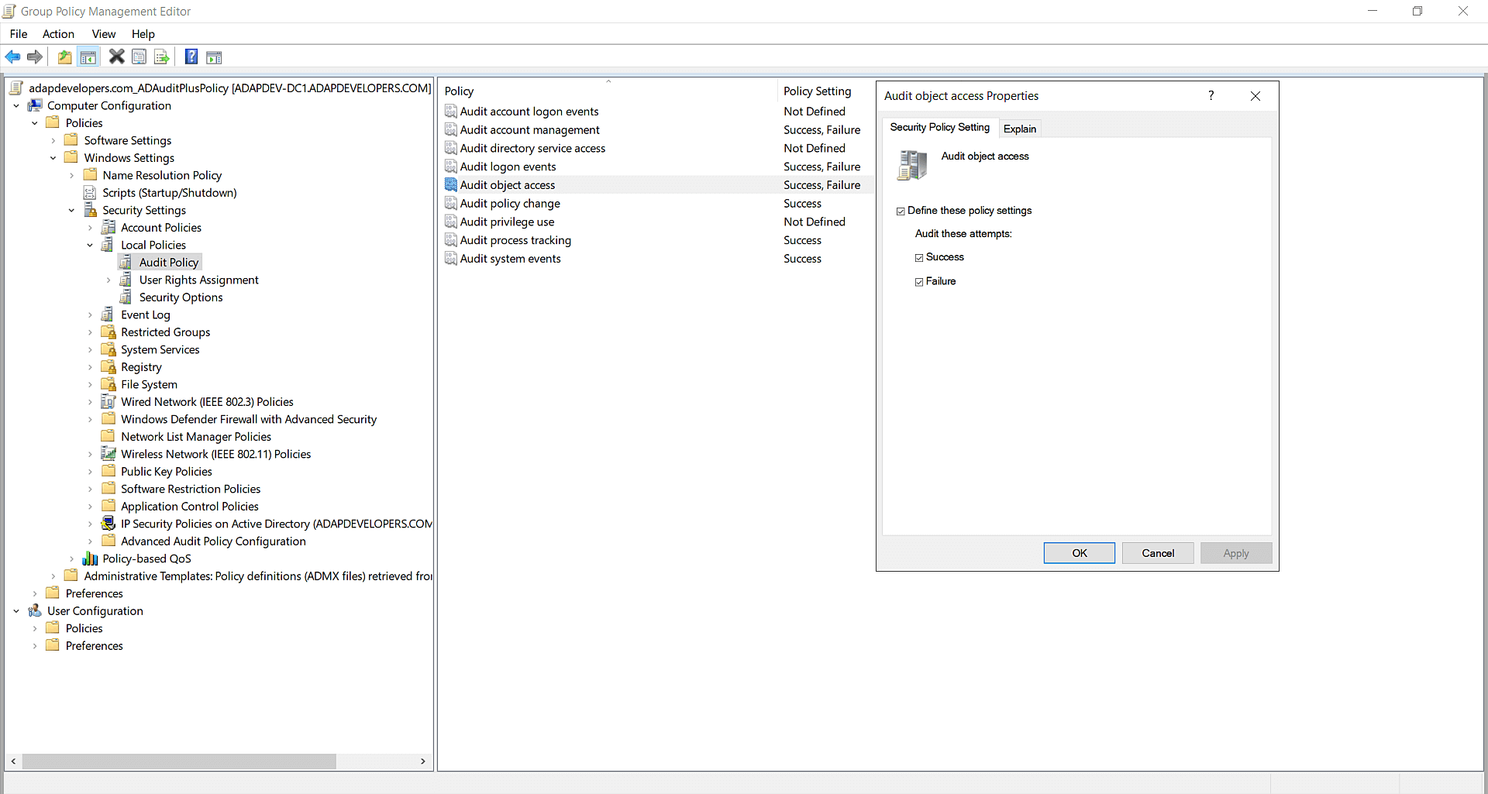Viewport: 1488px width, 794px height.
Task: Click the Policy-based QoS chart icon
Action: click(91, 559)
